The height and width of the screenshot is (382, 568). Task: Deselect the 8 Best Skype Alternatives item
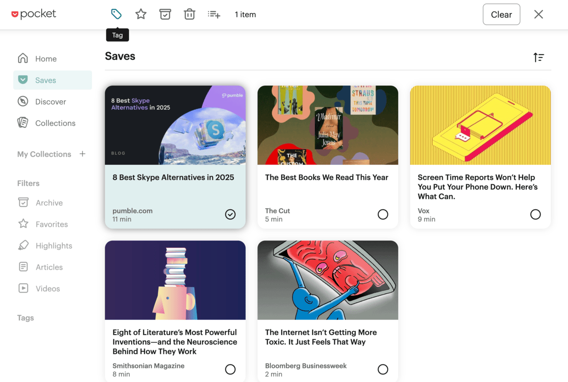tap(230, 214)
